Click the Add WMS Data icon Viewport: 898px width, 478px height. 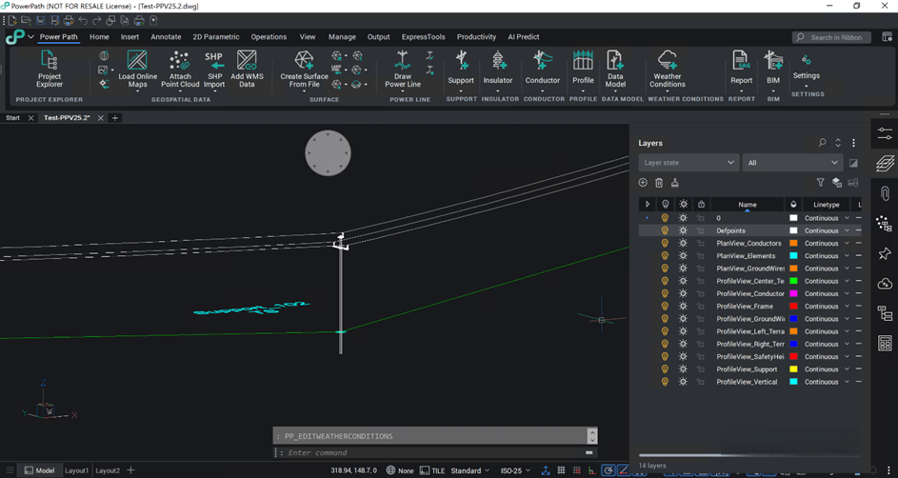[x=247, y=60]
